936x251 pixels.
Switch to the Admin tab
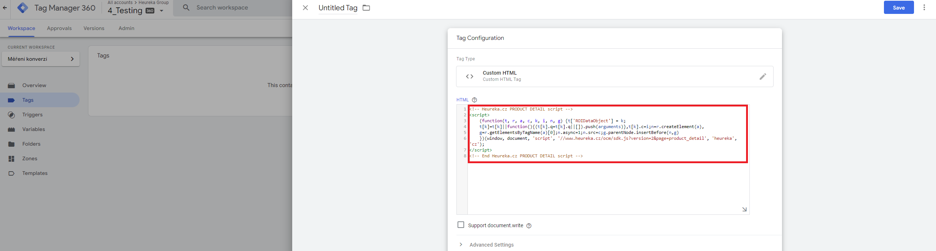coord(126,28)
